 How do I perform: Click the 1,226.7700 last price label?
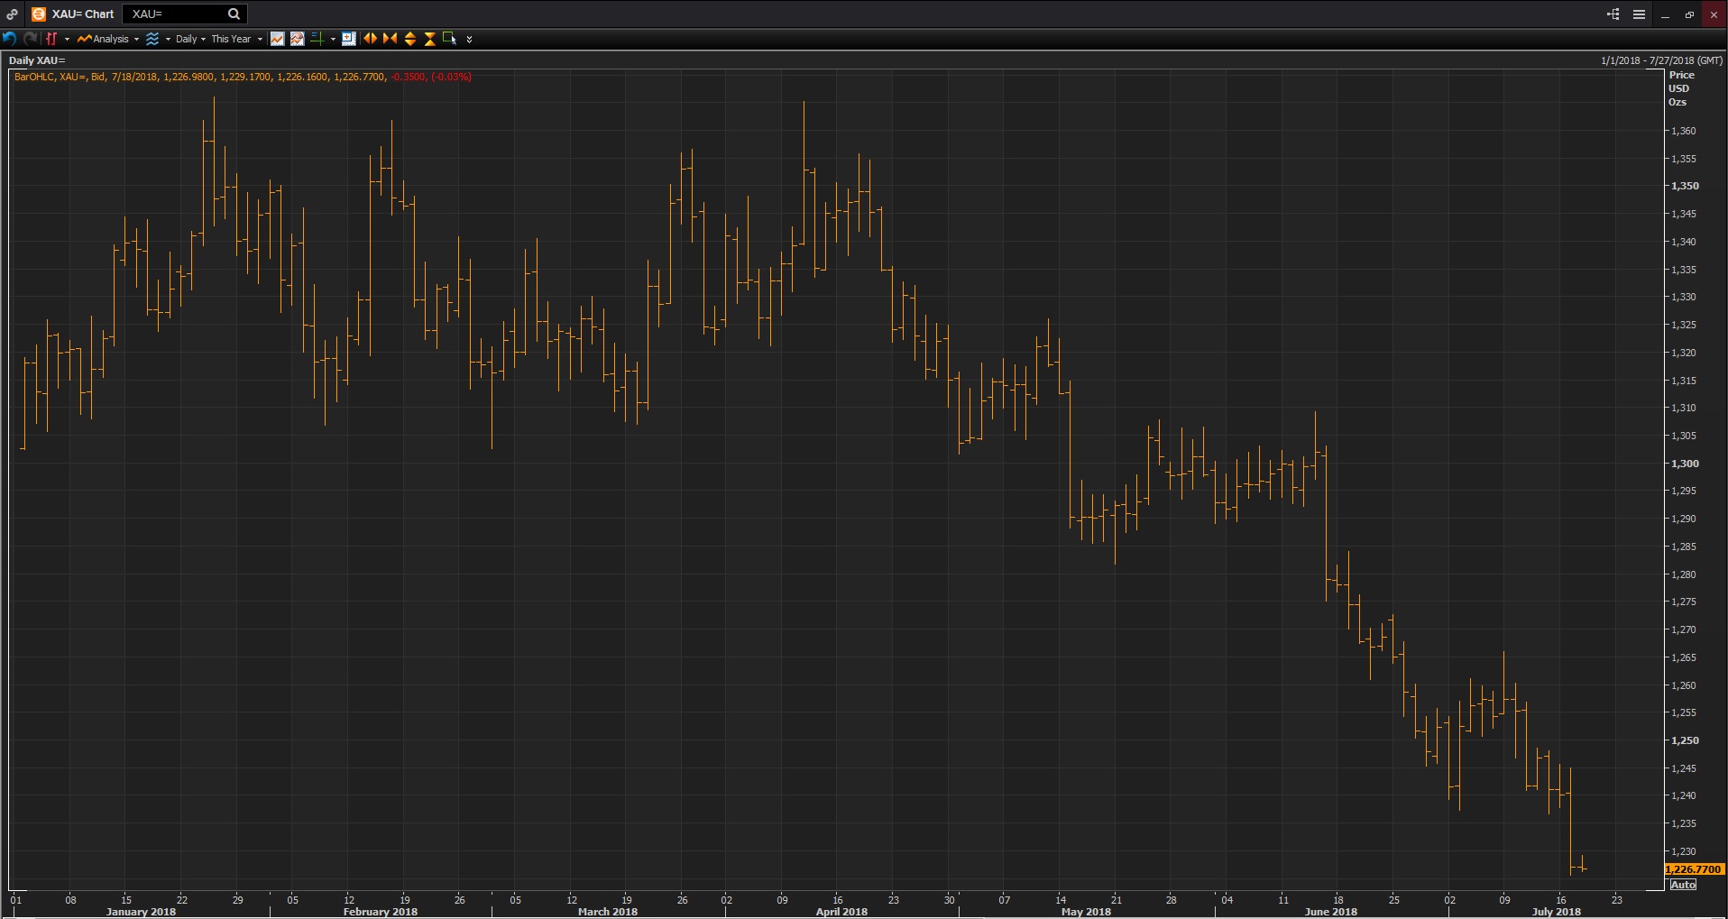(1694, 869)
